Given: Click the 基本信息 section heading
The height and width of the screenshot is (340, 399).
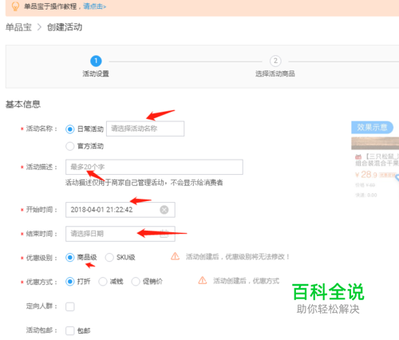Looking at the screenshot, I should (23, 104).
